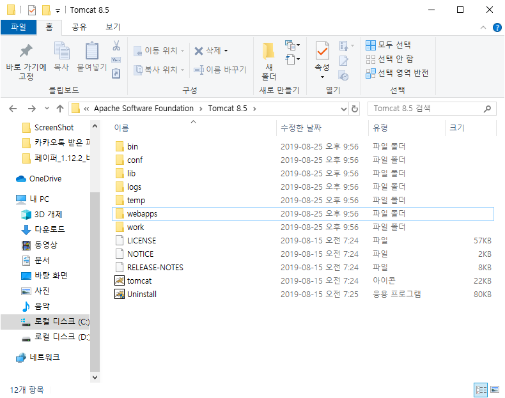
Task: Go Forward with the right arrow
Action: 31,109
